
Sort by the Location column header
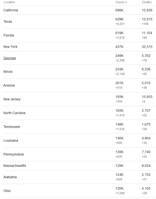tap(9, 2)
